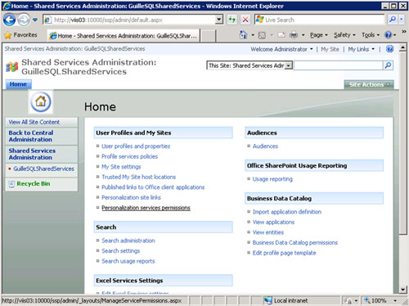Open the Page menu
The image size is (409, 306).
click(x=318, y=35)
